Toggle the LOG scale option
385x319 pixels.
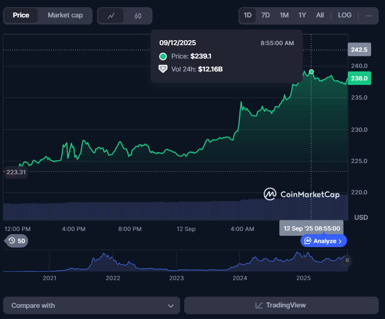tap(344, 15)
